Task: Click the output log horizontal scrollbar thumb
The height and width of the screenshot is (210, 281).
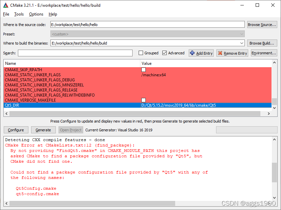Action: click(x=92, y=203)
